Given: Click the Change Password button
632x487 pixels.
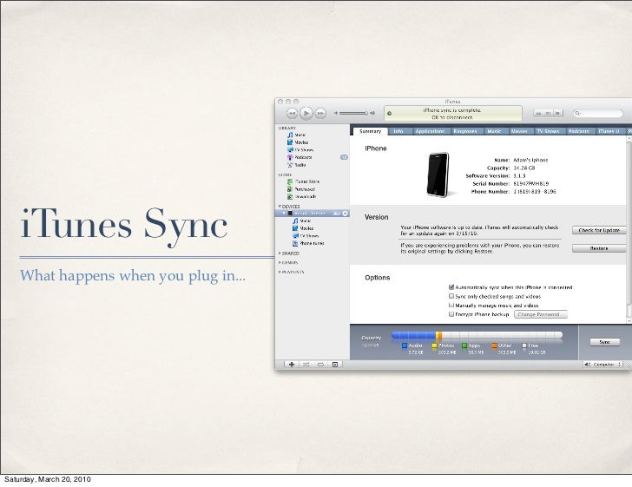Looking at the screenshot, I should [x=541, y=314].
